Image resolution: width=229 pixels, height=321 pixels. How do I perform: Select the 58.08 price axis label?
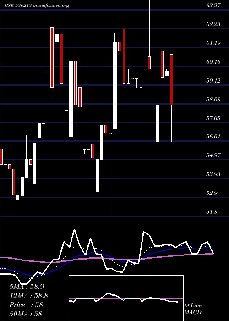coord(213,100)
